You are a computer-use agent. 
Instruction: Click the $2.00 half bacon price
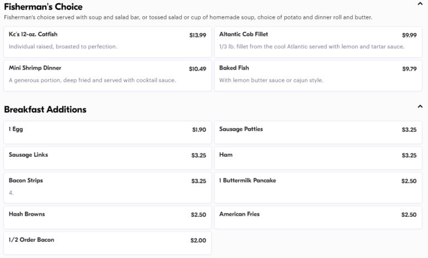(x=198, y=240)
